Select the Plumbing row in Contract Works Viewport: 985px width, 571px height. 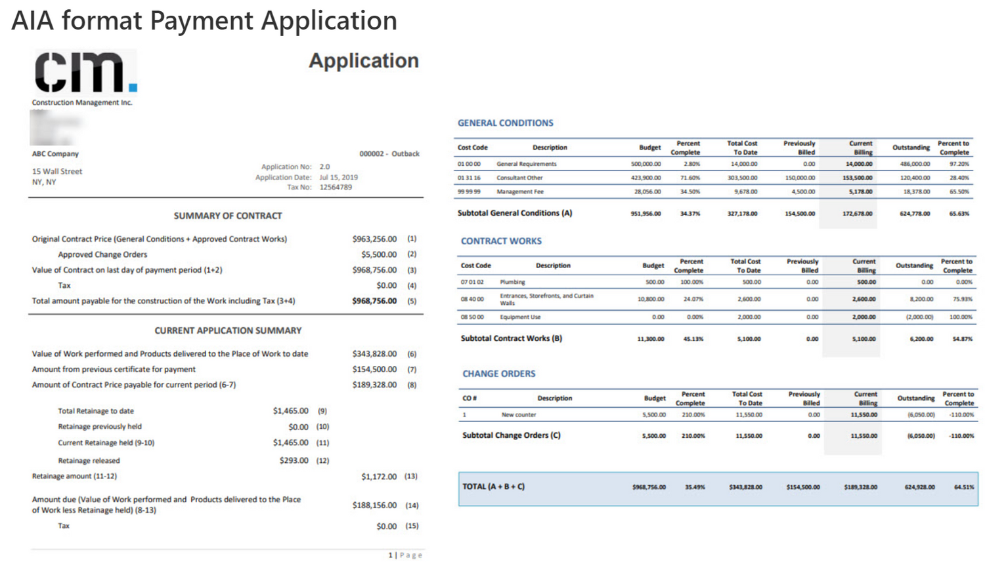[x=512, y=282]
